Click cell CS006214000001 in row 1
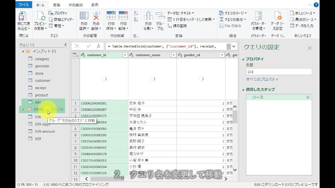335x188 pixels. coord(104,103)
